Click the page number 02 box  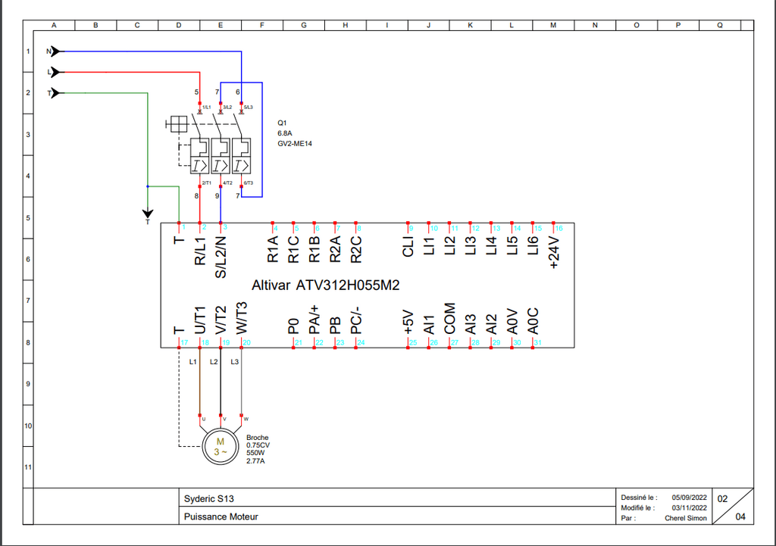tap(722, 499)
